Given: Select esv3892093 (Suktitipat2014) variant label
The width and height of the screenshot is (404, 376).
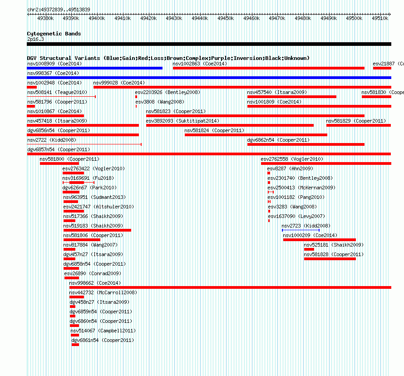Looking at the screenshot, I should click(182, 121).
